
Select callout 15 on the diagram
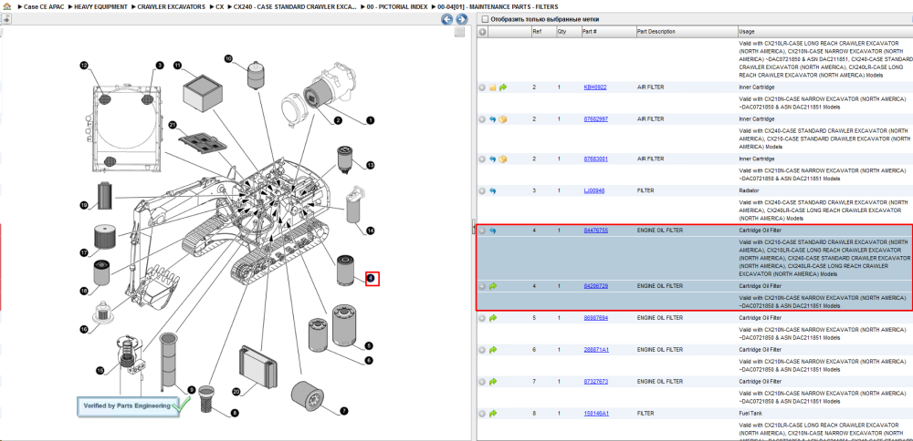point(100,370)
